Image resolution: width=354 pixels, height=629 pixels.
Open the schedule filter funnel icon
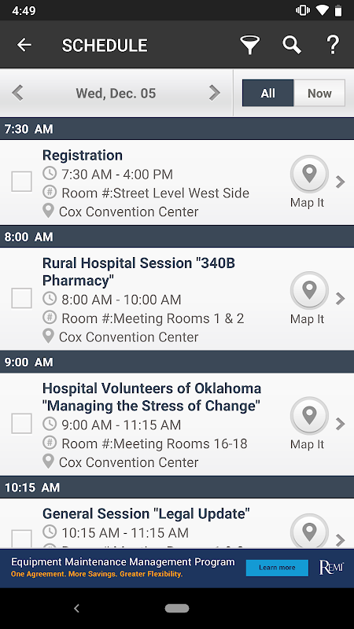249,45
